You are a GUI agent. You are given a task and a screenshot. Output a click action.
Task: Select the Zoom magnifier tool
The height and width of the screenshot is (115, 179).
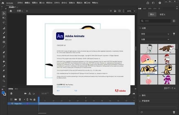tap(4, 81)
